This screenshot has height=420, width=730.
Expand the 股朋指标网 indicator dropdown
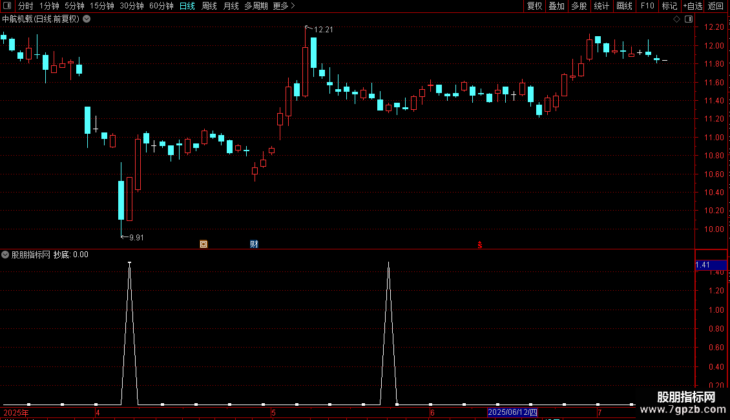pyautogui.click(x=5, y=255)
